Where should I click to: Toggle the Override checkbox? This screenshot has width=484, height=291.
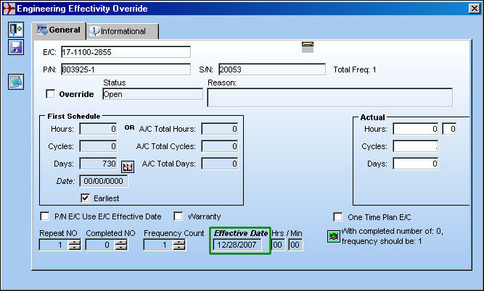50,94
